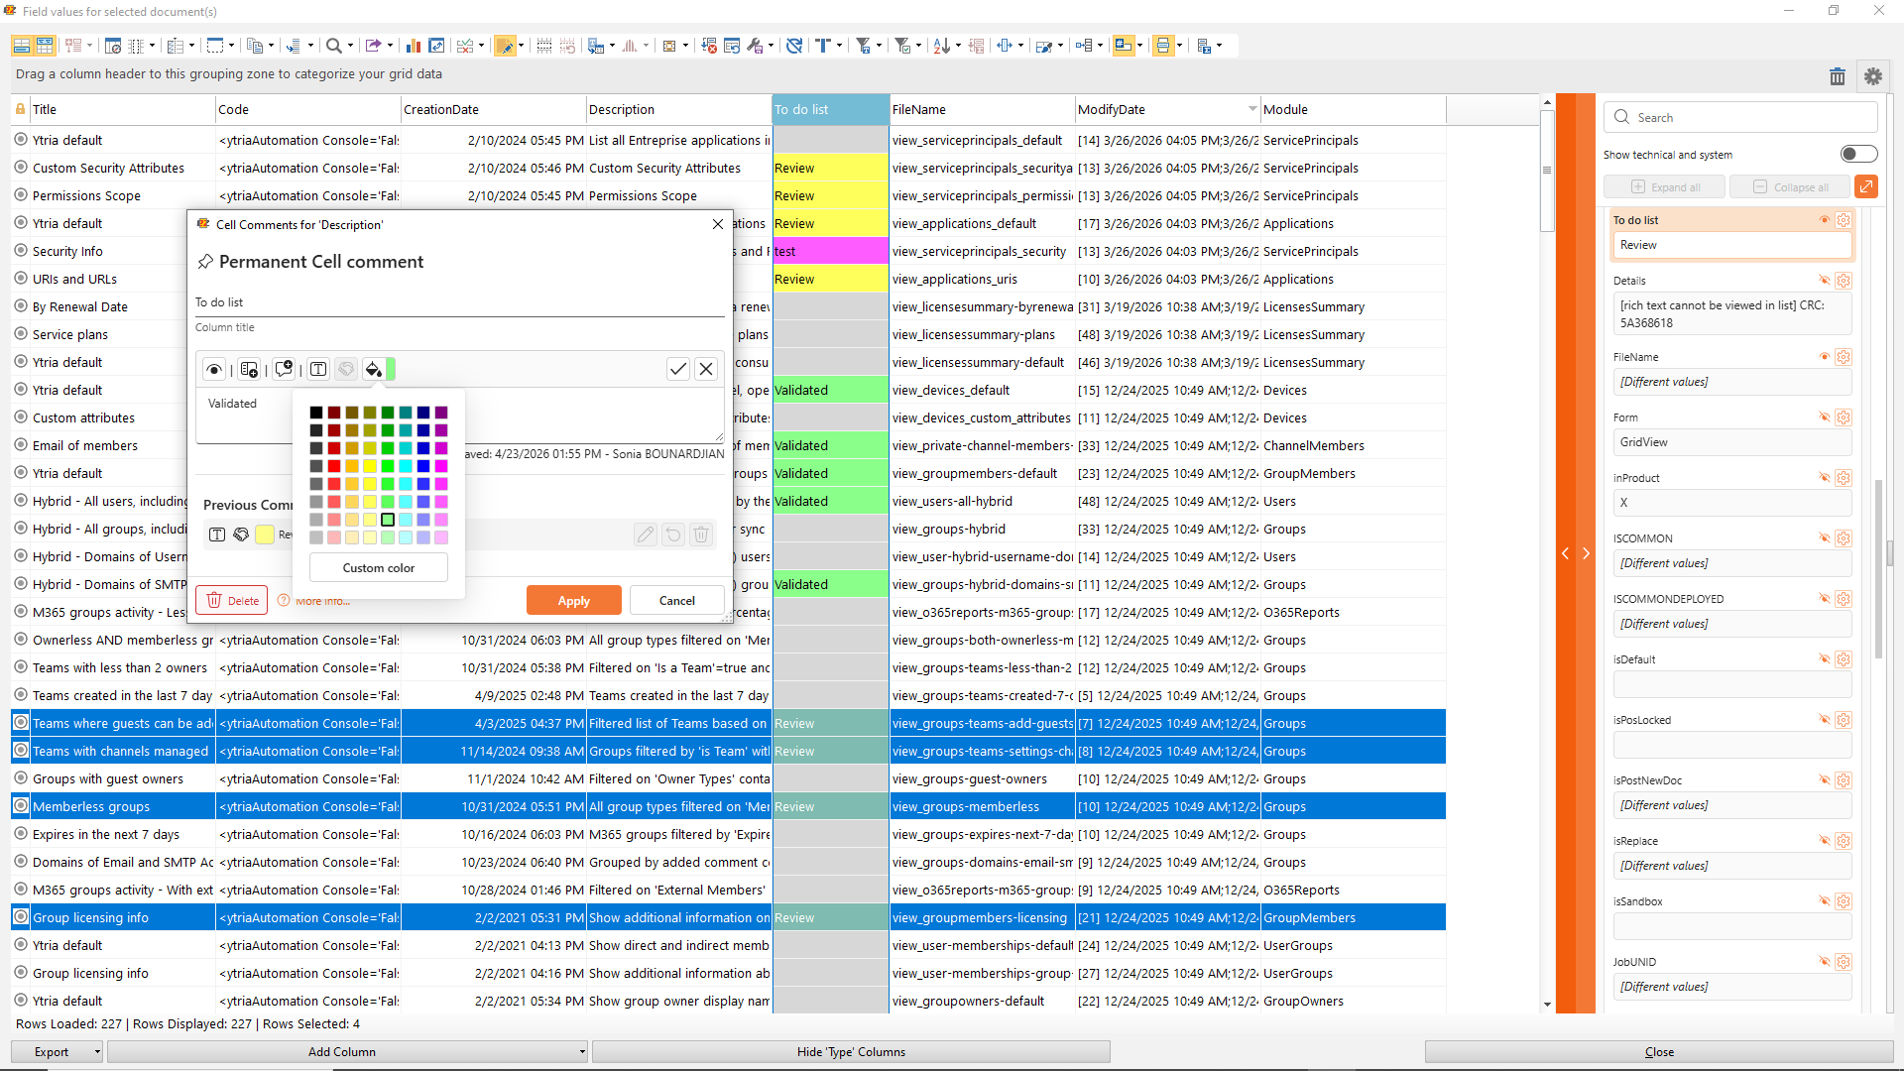The width and height of the screenshot is (1904, 1071).
Task: Click the add comment bubble icon
Action: [x=285, y=369]
